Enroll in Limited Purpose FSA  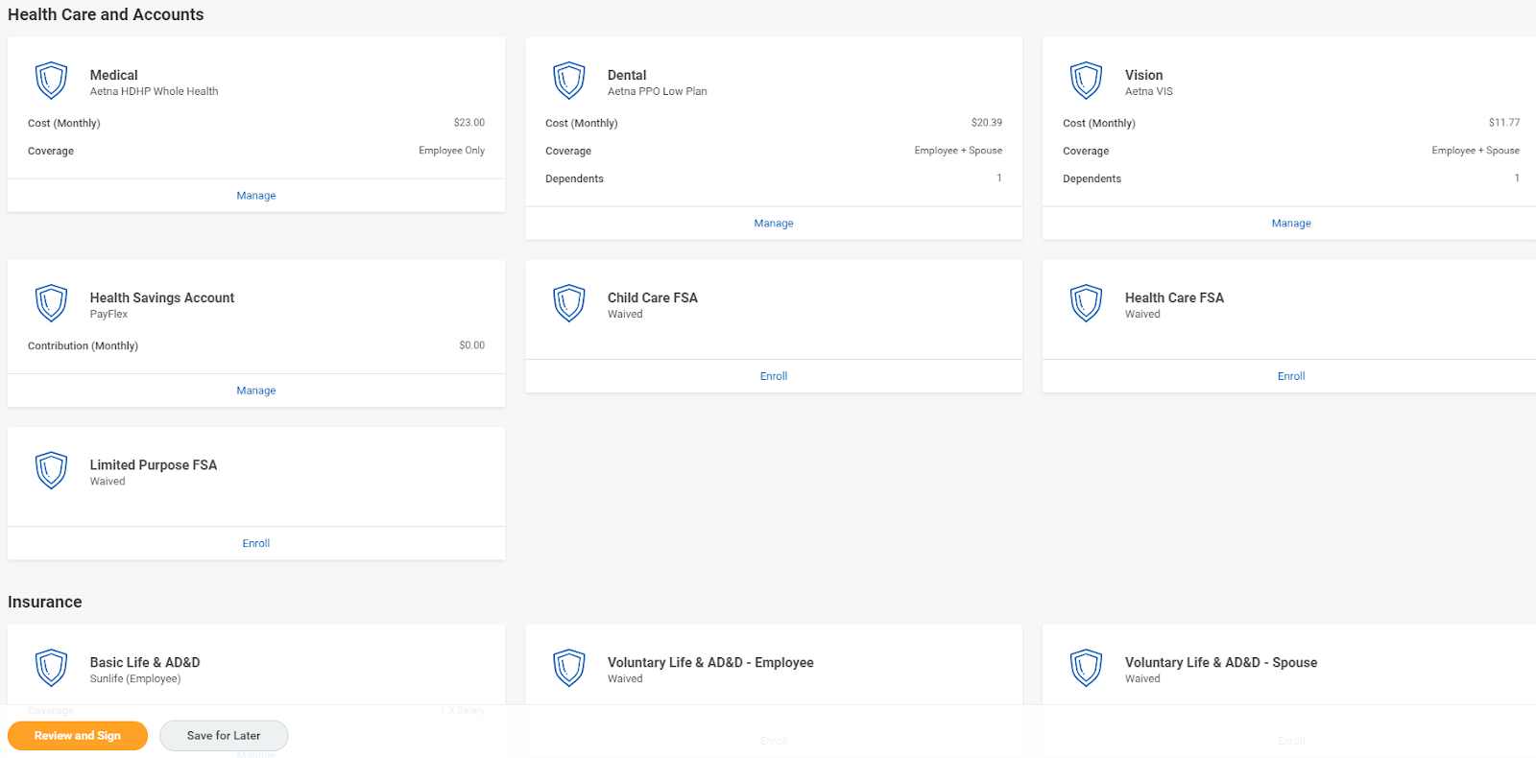pyautogui.click(x=256, y=543)
